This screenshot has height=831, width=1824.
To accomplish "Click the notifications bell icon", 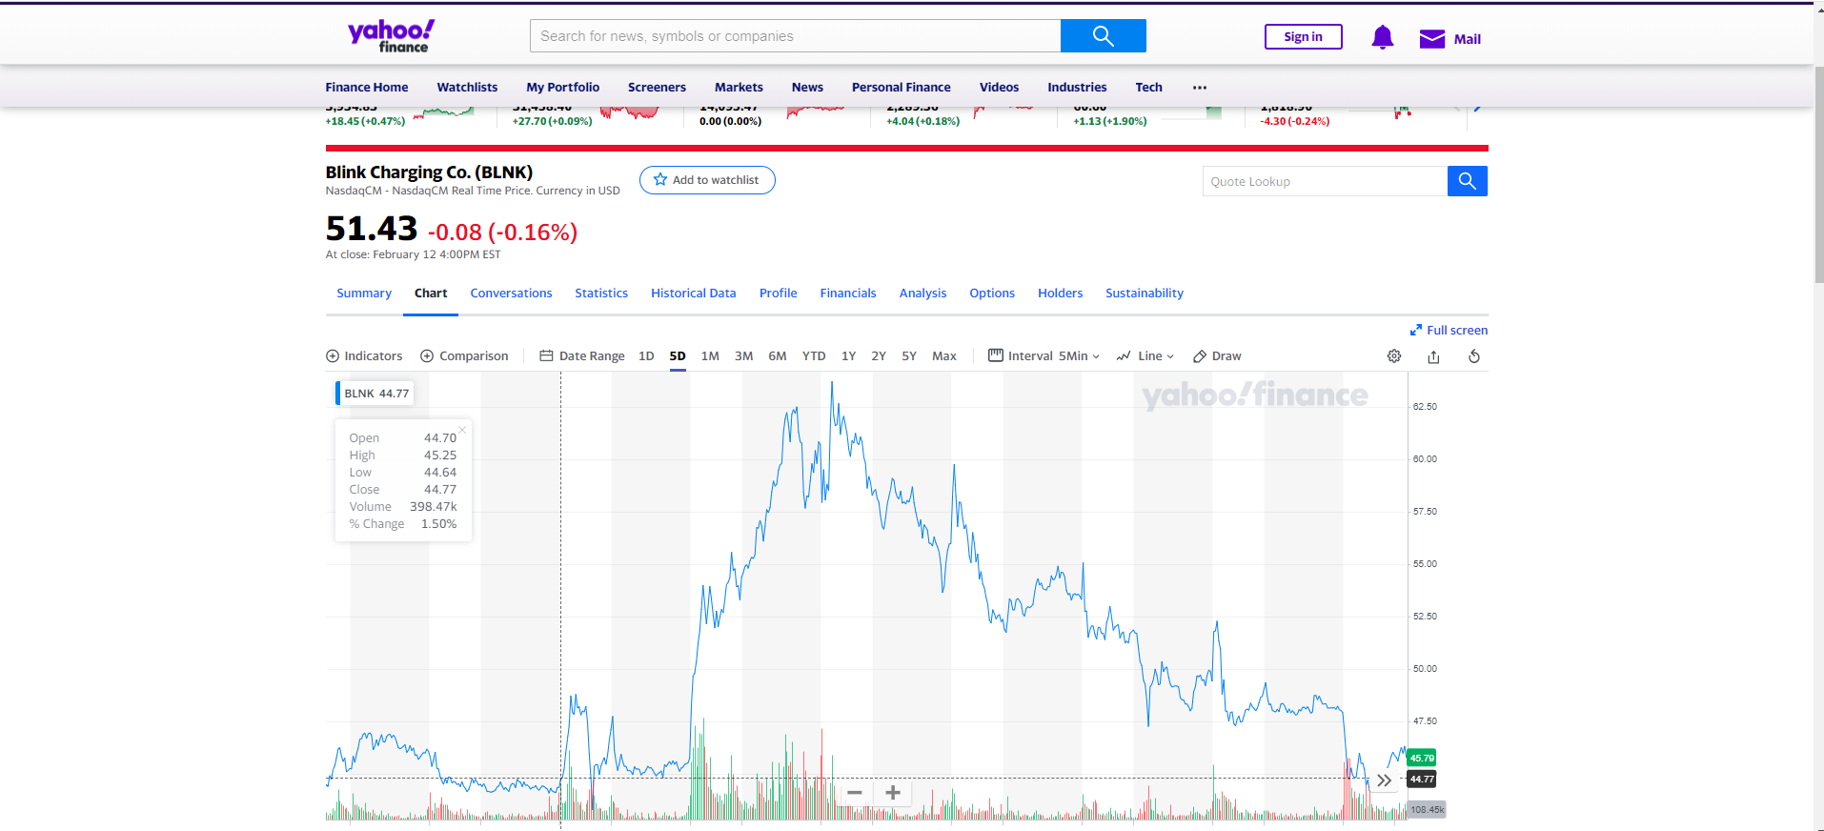I will (1382, 37).
